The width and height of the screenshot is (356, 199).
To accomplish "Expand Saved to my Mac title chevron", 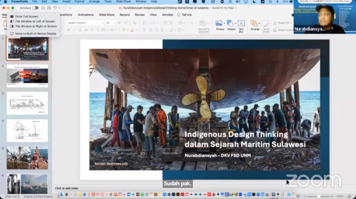I will tap(235, 8).
